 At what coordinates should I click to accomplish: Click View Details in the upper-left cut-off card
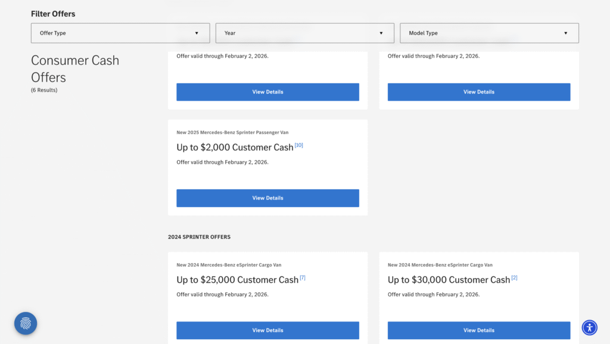pos(267,92)
